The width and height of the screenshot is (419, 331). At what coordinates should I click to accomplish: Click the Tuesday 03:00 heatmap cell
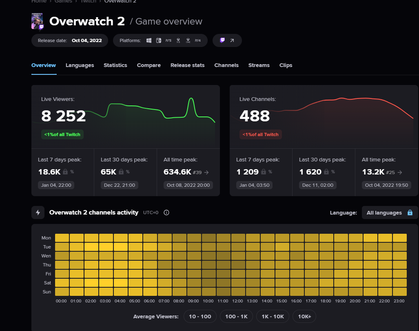coord(106,247)
